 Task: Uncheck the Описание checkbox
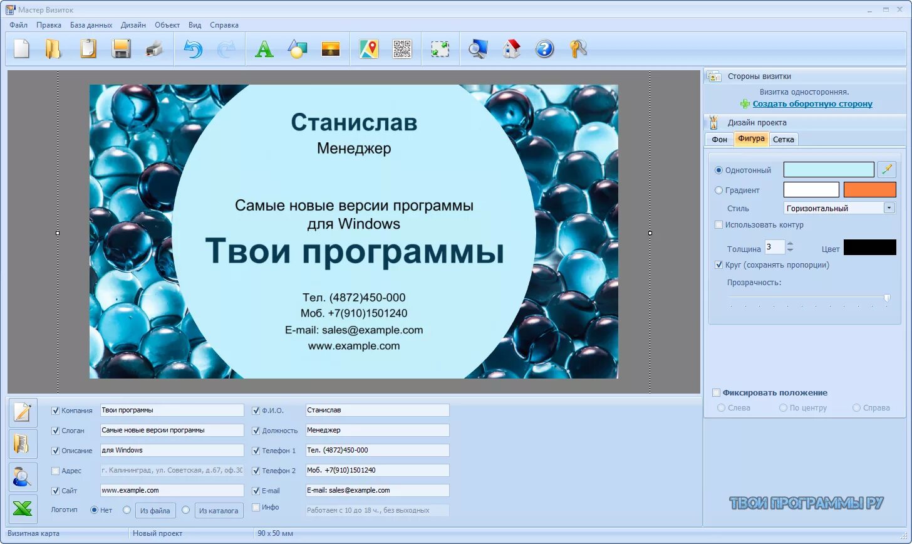56,451
